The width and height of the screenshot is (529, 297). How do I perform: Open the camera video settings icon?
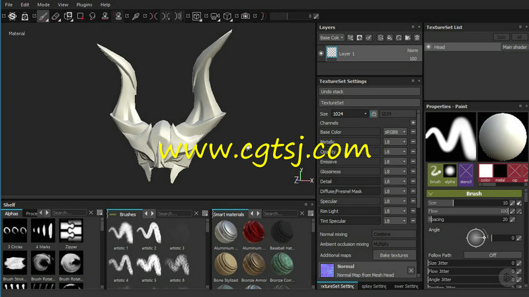(214, 16)
